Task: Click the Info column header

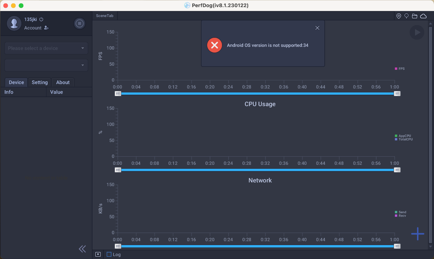Action: coord(23,92)
